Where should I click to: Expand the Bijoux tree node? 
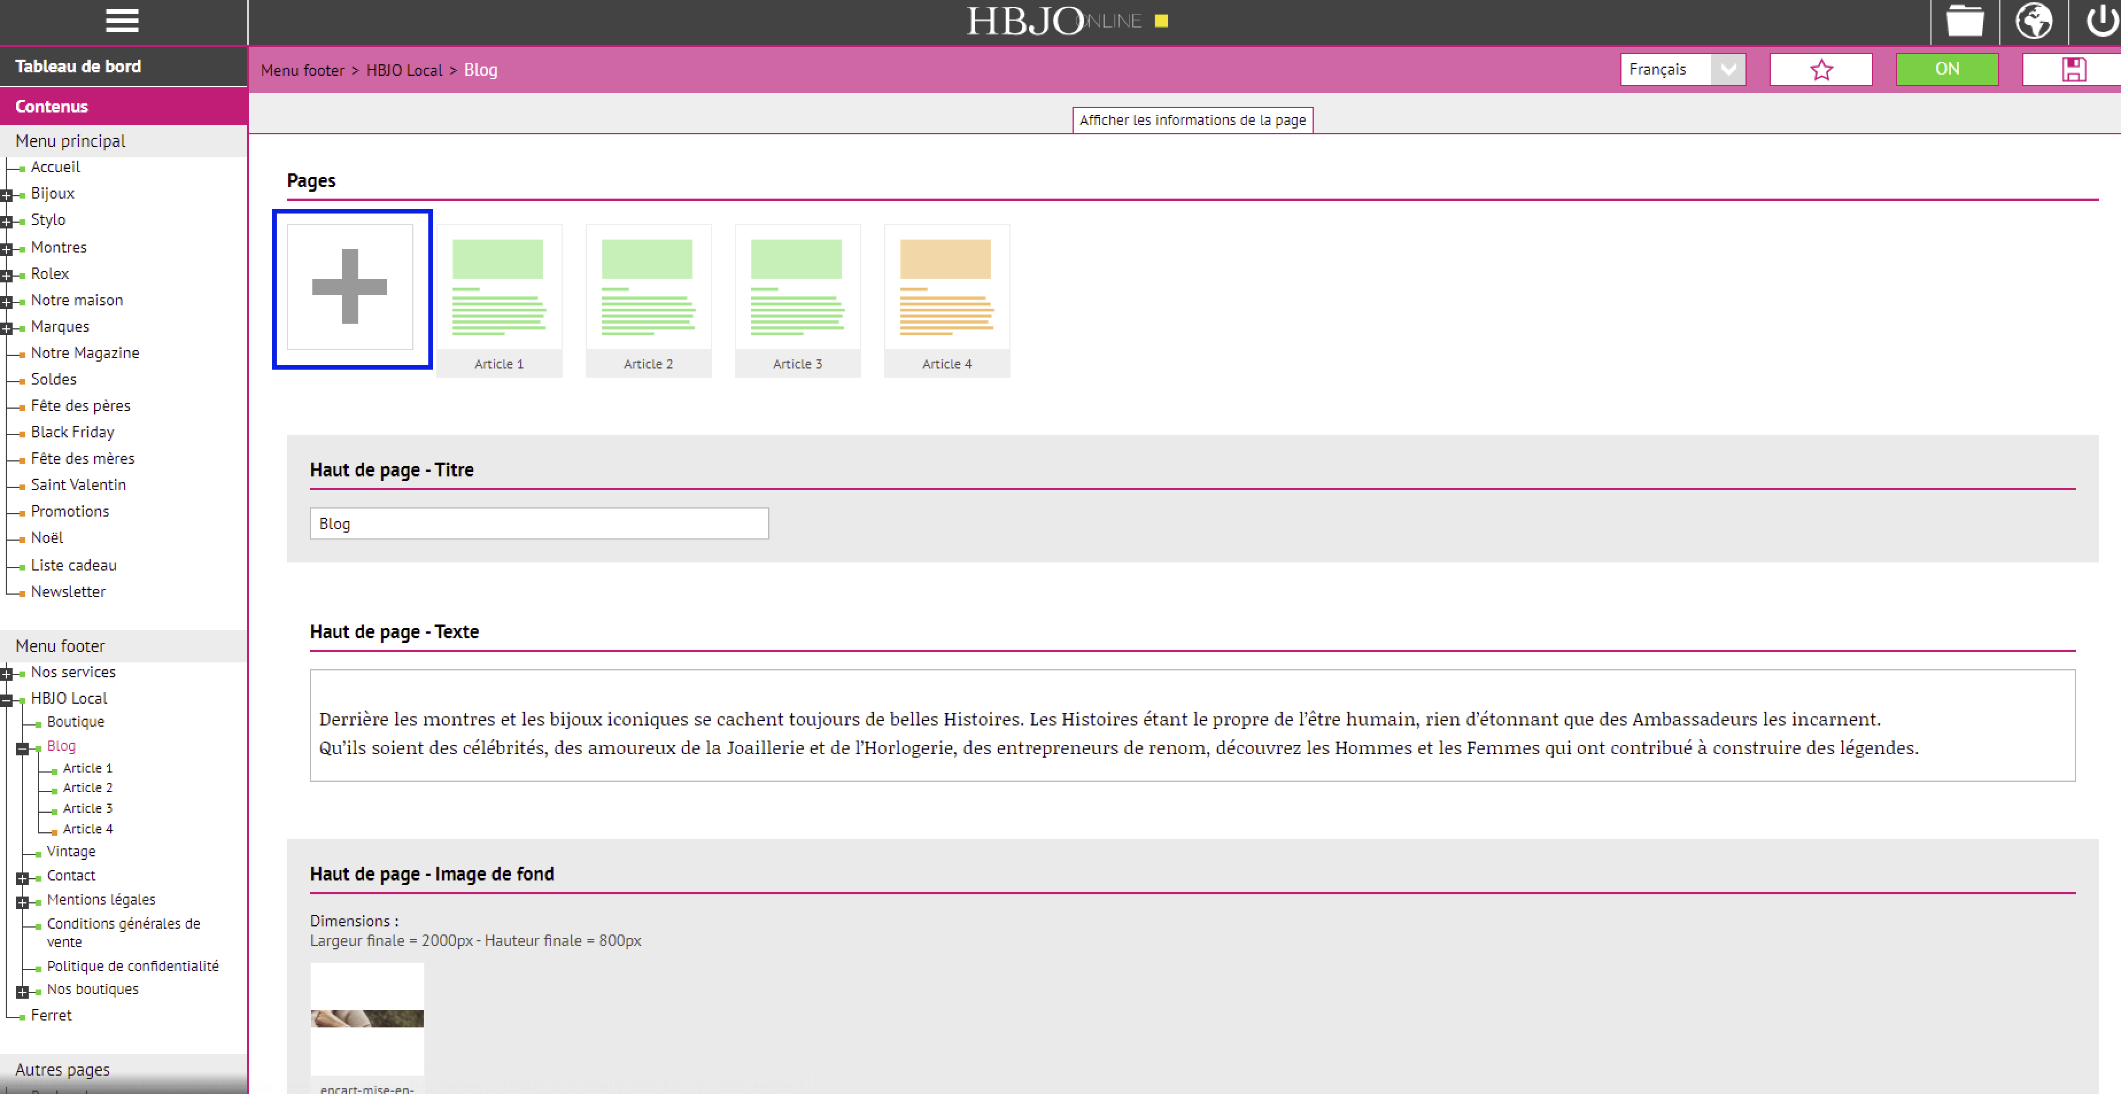click(x=6, y=196)
